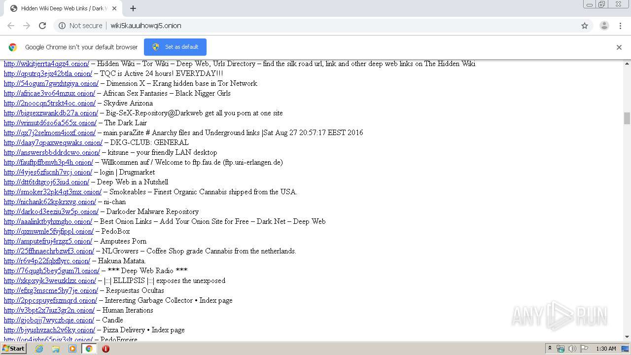This screenshot has width=631, height=355.
Task: Click the "DKG-CLUB: GENERAL" description text
Action: (149, 142)
